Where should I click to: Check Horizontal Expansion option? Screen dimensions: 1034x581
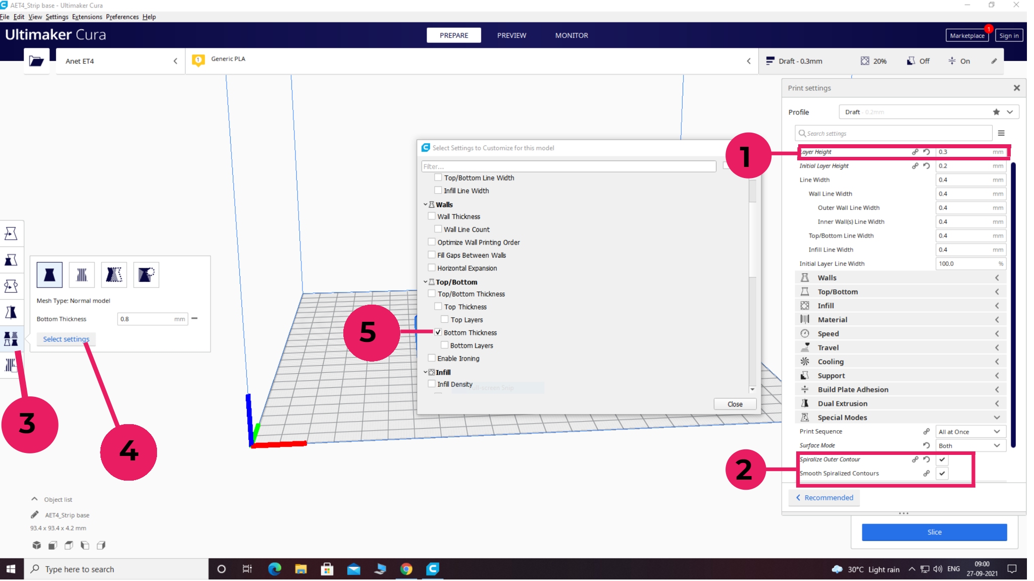[x=432, y=268]
